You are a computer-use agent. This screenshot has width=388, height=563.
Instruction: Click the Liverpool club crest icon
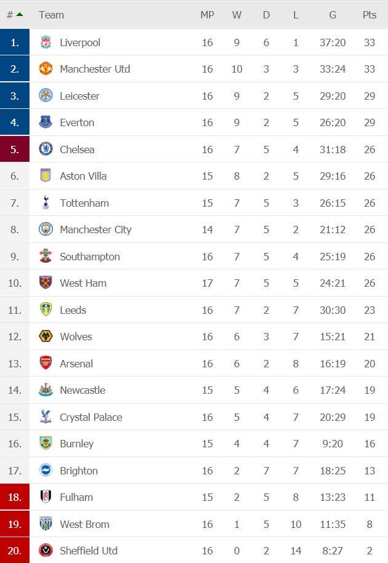[x=46, y=42]
